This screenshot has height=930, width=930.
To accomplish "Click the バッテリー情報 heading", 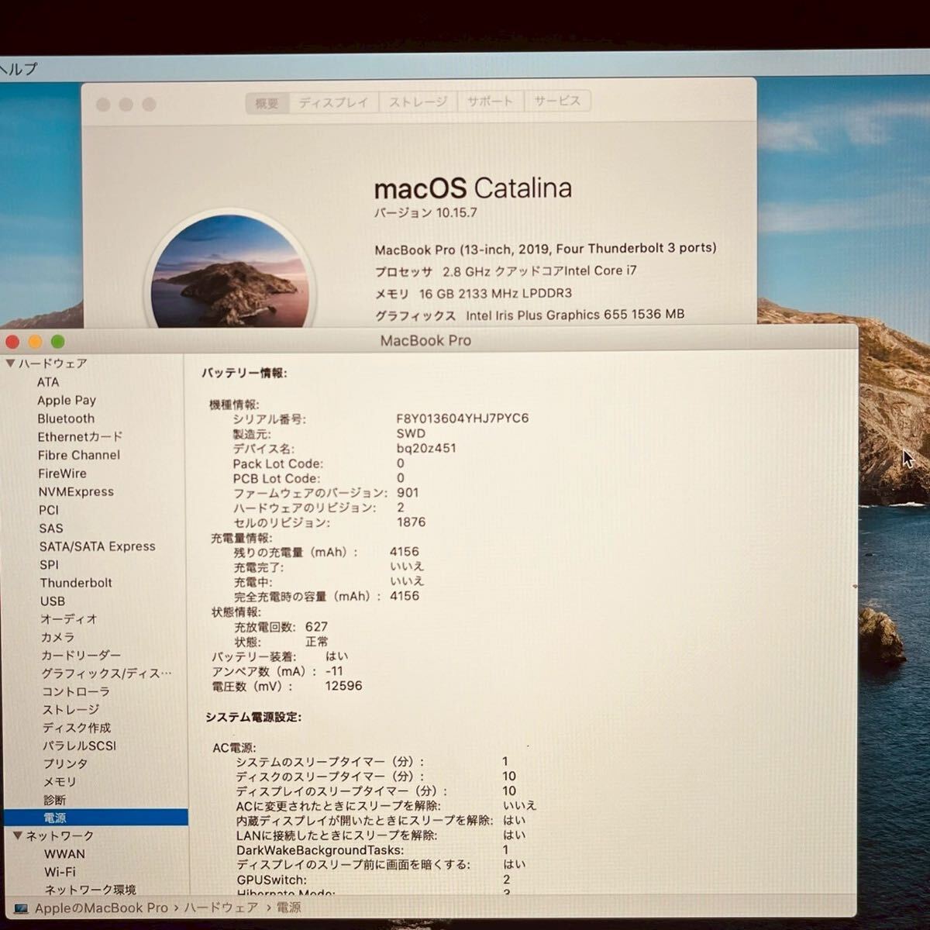I will pos(245,373).
